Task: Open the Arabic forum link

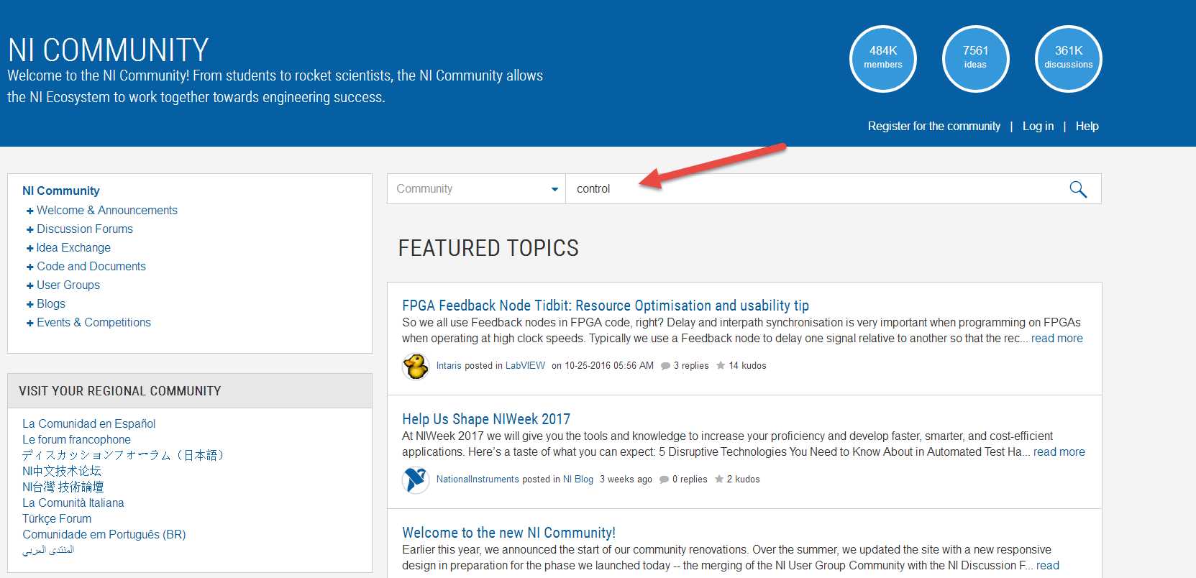Action: [48, 550]
